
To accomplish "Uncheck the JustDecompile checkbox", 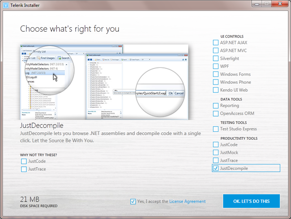I will [x=216, y=168].
